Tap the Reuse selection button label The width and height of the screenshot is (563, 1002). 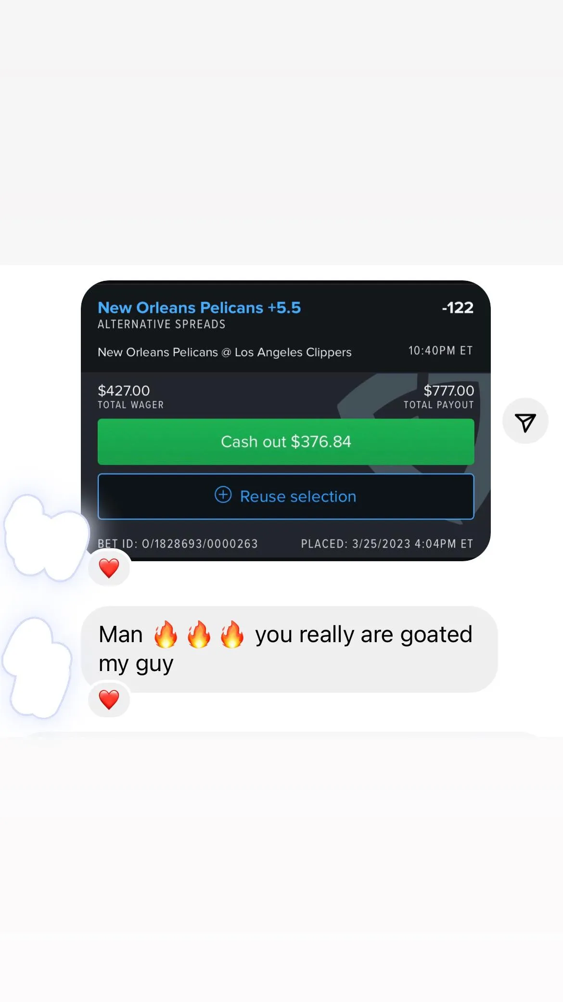pyautogui.click(x=298, y=497)
